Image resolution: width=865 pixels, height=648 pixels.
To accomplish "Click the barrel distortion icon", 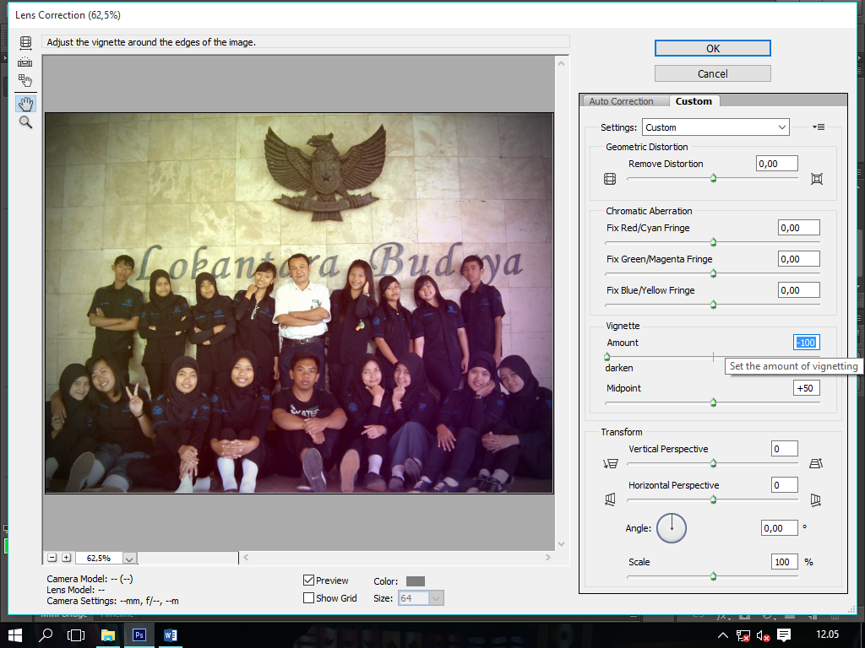I will [610, 179].
